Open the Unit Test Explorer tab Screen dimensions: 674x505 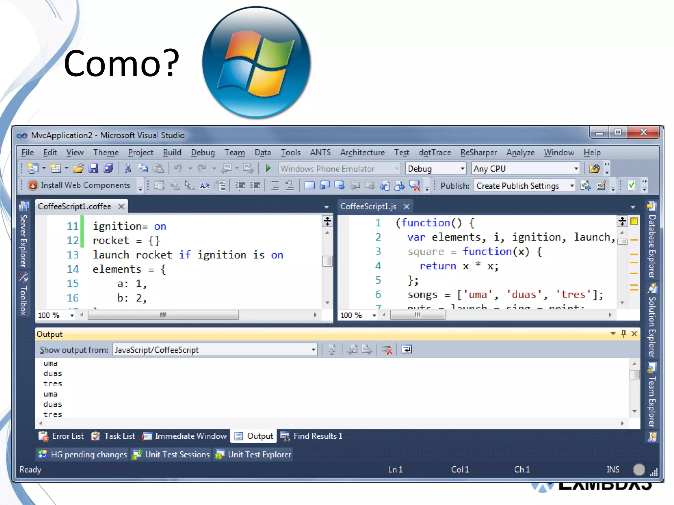coord(253,455)
